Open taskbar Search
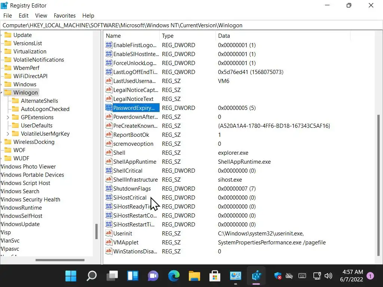 point(92,276)
